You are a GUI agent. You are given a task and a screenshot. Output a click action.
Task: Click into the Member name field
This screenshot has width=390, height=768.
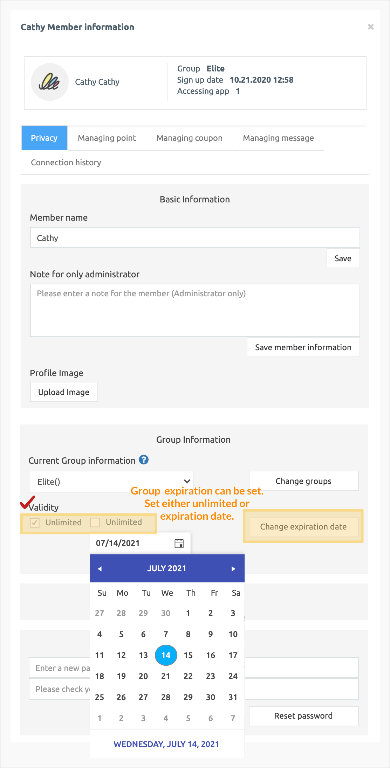click(x=195, y=238)
